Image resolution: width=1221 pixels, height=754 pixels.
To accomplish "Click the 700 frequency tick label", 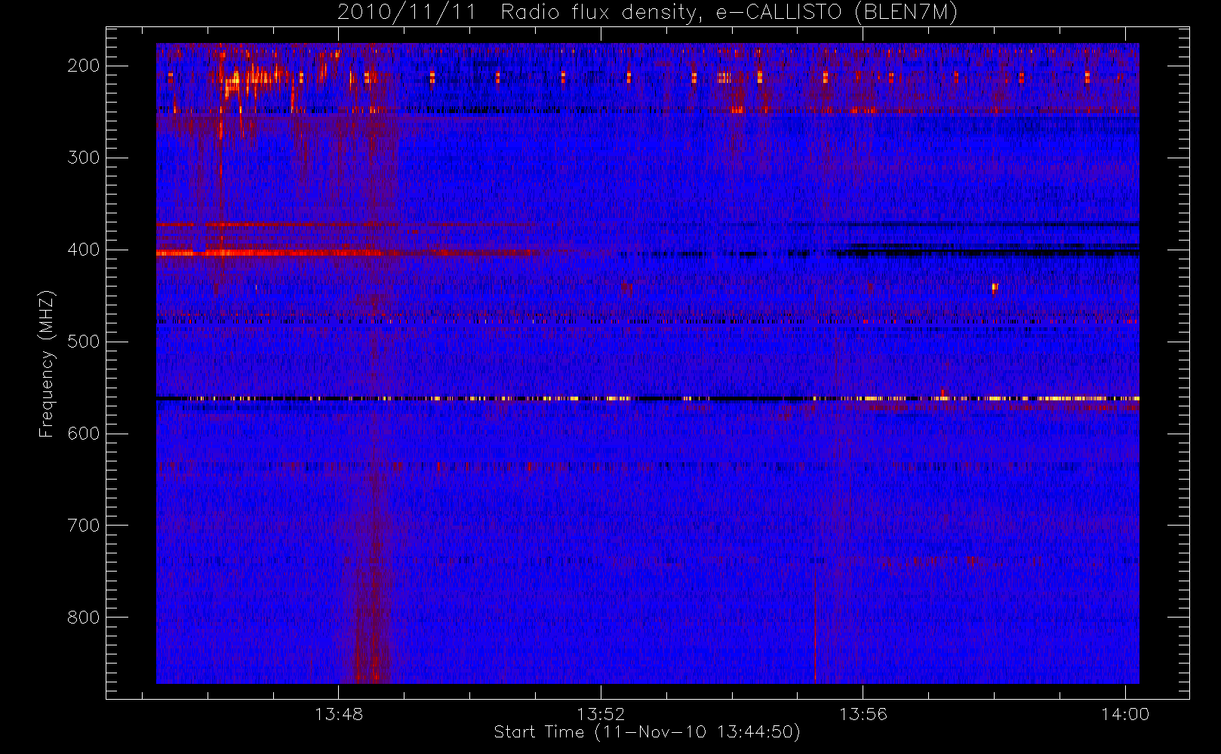I will [x=84, y=526].
